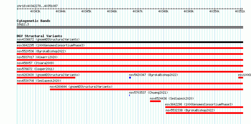Click the 40346k ruler tick label
This screenshot has width=251, height=124.
tap(112, 11)
